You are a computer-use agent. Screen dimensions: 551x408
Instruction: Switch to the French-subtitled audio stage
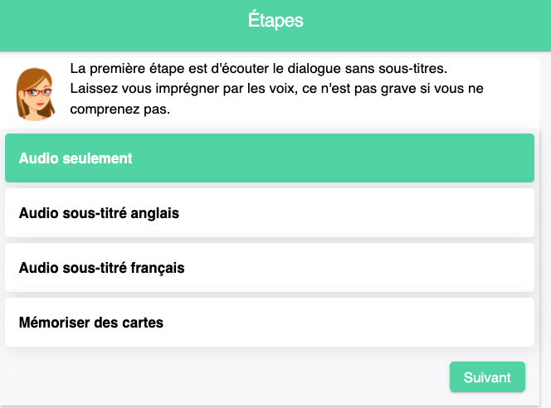pyautogui.click(x=101, y=268)
